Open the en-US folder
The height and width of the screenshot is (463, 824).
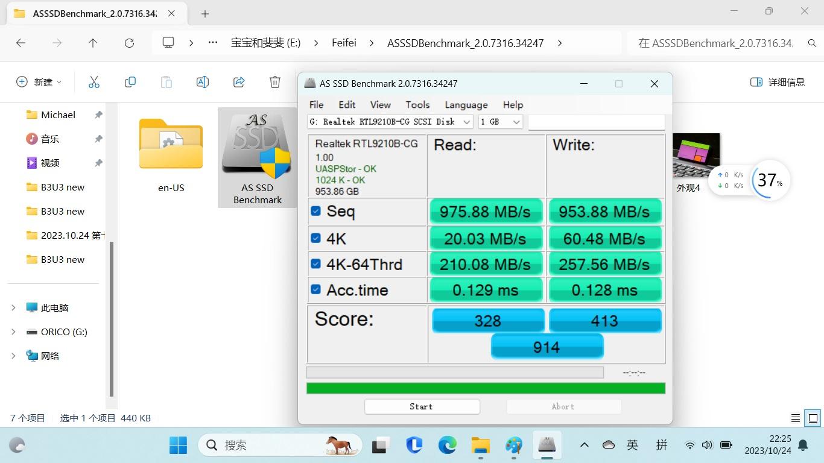pos(171,156)
